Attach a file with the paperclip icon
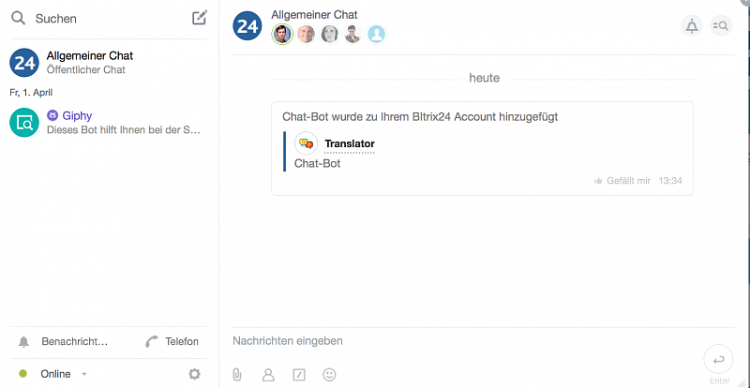The width and height of the screenshot is (750, 388). [x=237, y=374]
